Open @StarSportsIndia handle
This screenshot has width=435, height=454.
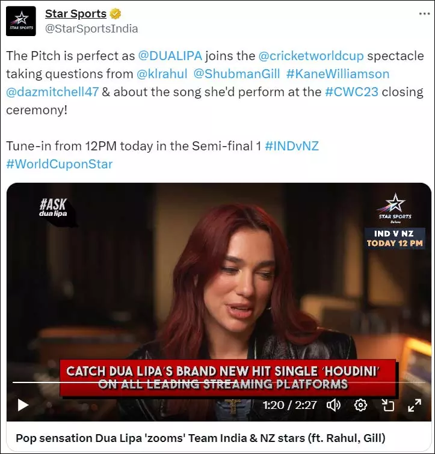click(91, 29)
